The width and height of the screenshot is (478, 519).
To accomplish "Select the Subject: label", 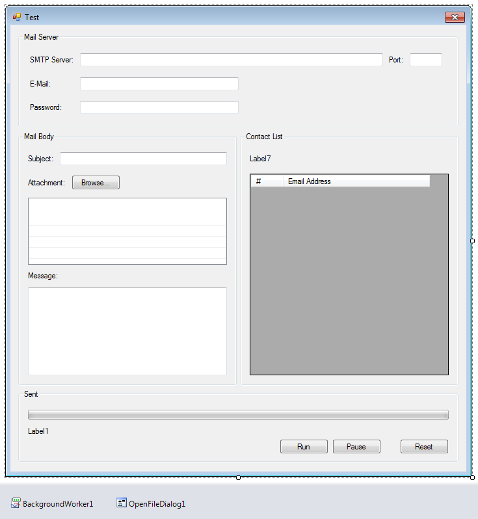I will 40,159.
